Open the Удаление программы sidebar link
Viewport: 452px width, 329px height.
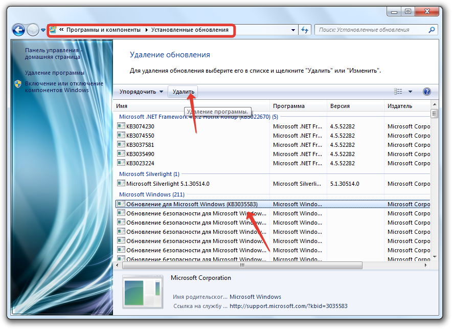(x=55, y=73)
